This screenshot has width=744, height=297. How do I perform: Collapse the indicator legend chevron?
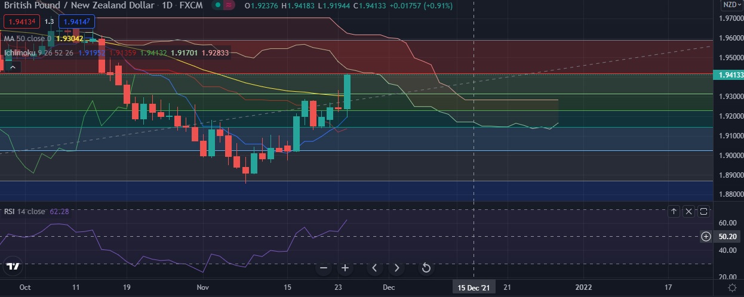tap(12, 67)
